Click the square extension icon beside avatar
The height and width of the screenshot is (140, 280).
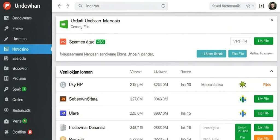[262, 6]
